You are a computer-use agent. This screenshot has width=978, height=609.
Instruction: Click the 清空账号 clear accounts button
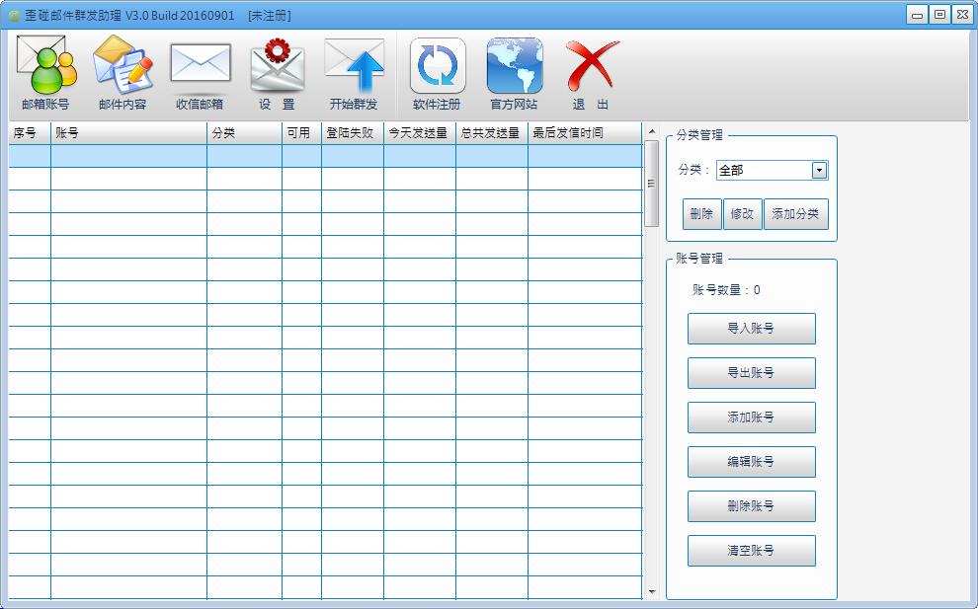pyautogui.click(x=751, y=551)
